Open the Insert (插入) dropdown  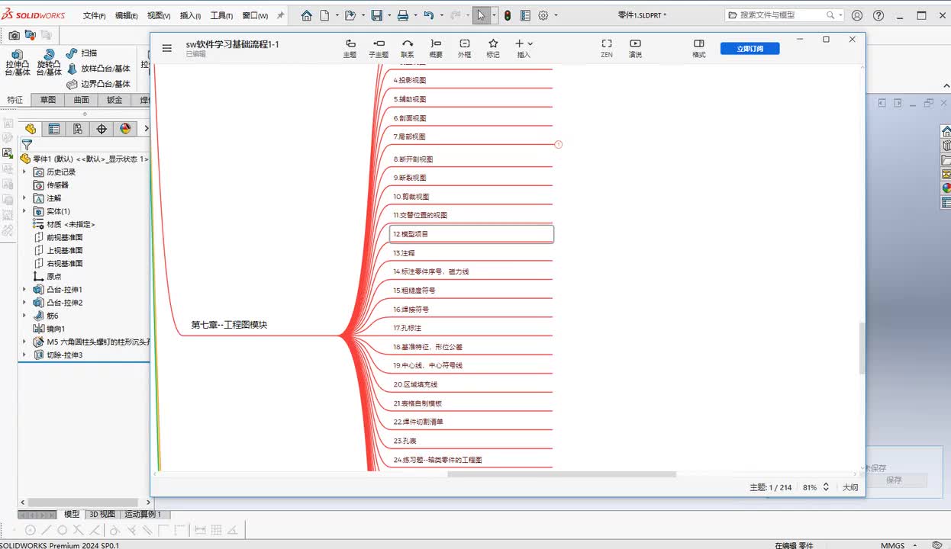pyautogui.click(x=524, y=48)
